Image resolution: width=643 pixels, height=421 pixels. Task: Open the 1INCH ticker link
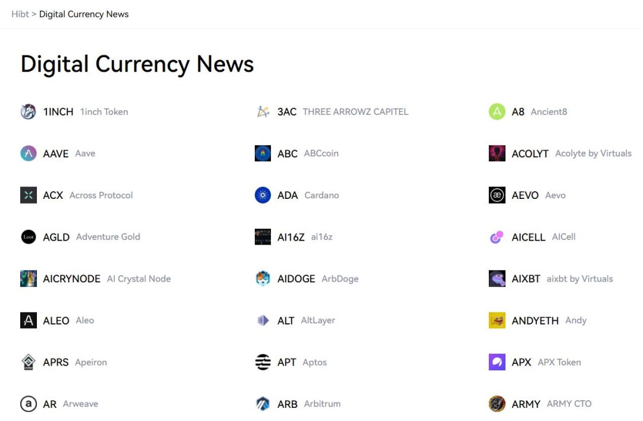click(58, 111)
